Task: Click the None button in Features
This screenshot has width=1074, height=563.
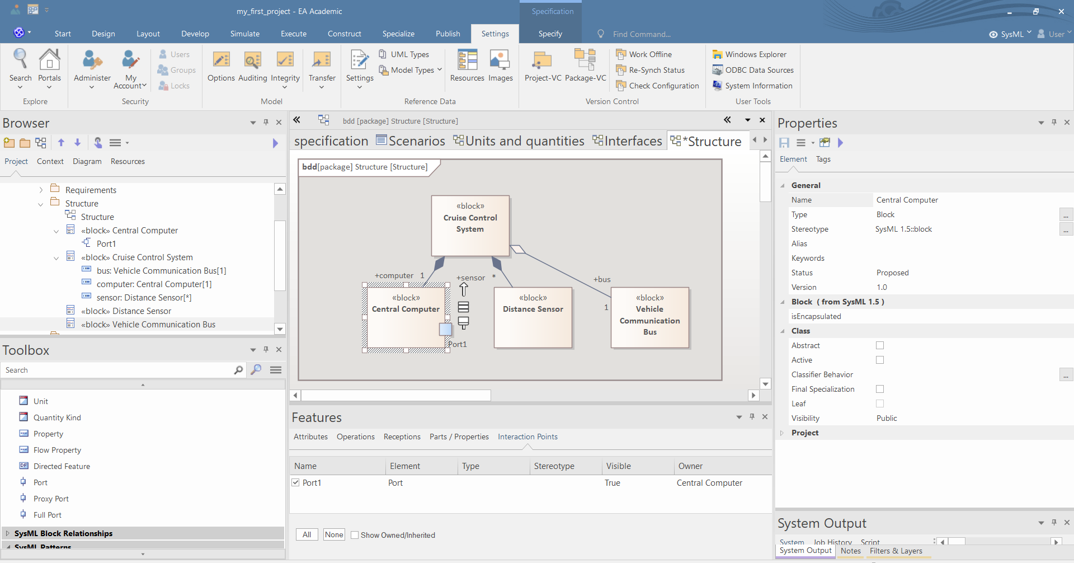Action: [x=334, y=534]
